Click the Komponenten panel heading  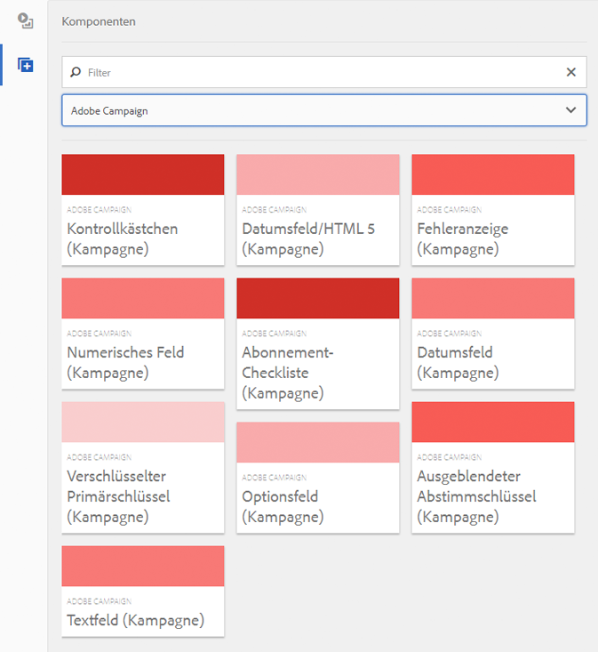99,21
